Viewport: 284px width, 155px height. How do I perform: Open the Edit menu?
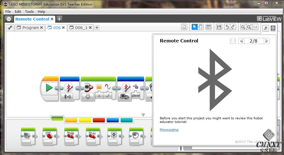pyautogui.click(x=18, y=11)
